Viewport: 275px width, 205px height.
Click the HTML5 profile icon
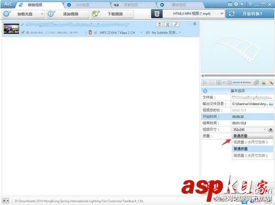coord(157,14)
